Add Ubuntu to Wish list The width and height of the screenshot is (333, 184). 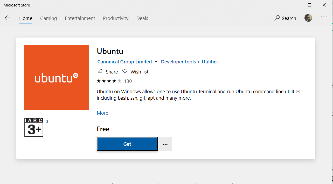pyautogui.click(x=135, y=71)
